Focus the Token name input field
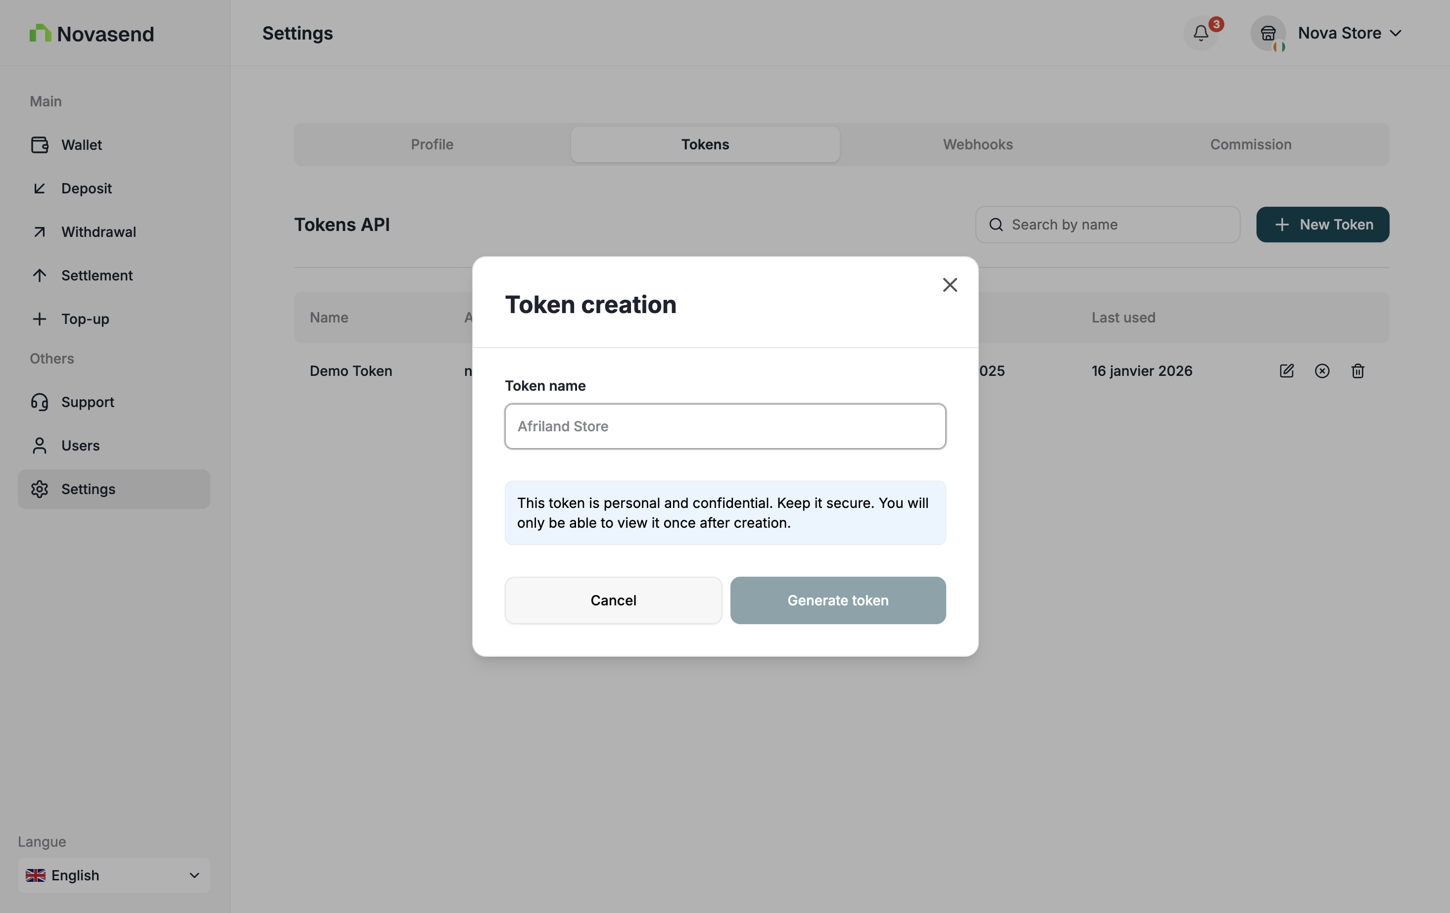This screenshot has height=913, width=1450. coord(725,426)
